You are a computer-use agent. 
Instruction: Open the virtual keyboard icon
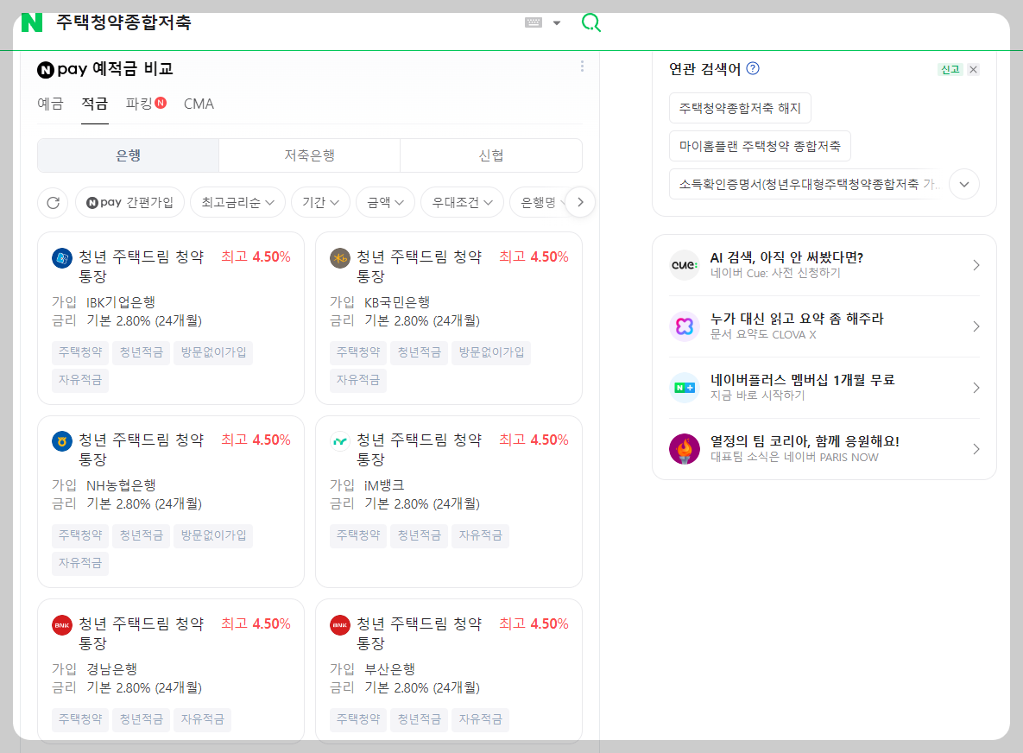(x=533, y=22)
